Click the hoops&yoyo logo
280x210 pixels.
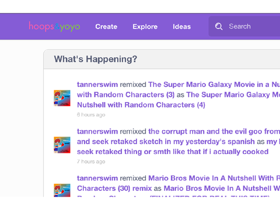click(54, 26)
